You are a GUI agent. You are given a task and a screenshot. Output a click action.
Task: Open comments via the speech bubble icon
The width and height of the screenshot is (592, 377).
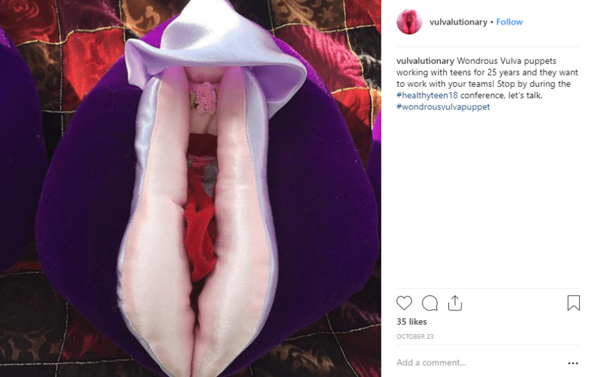tap(430, 303)
